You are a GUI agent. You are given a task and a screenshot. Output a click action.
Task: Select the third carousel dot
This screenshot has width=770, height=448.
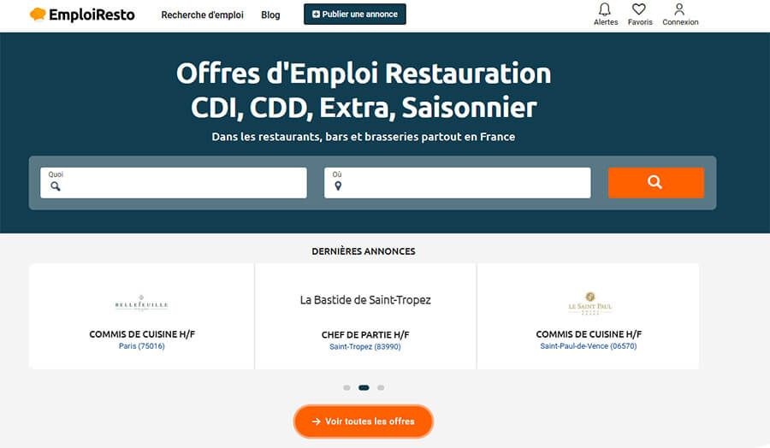coord(381,387)
